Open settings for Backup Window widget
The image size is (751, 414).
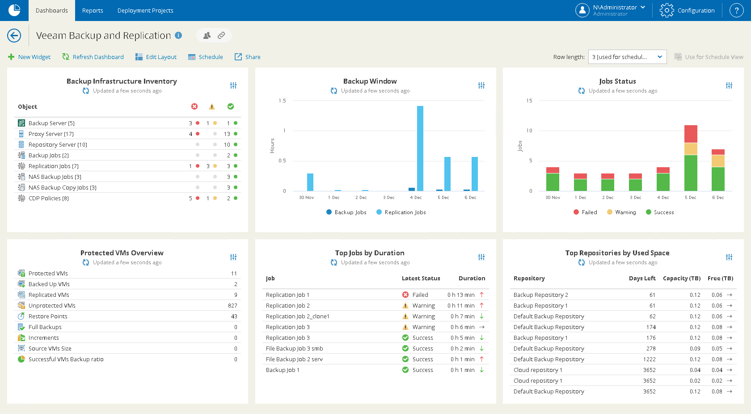tap(481, 85)
